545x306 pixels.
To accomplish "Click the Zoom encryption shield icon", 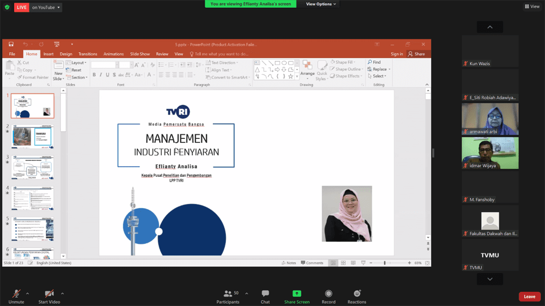I will click(7, 7).
